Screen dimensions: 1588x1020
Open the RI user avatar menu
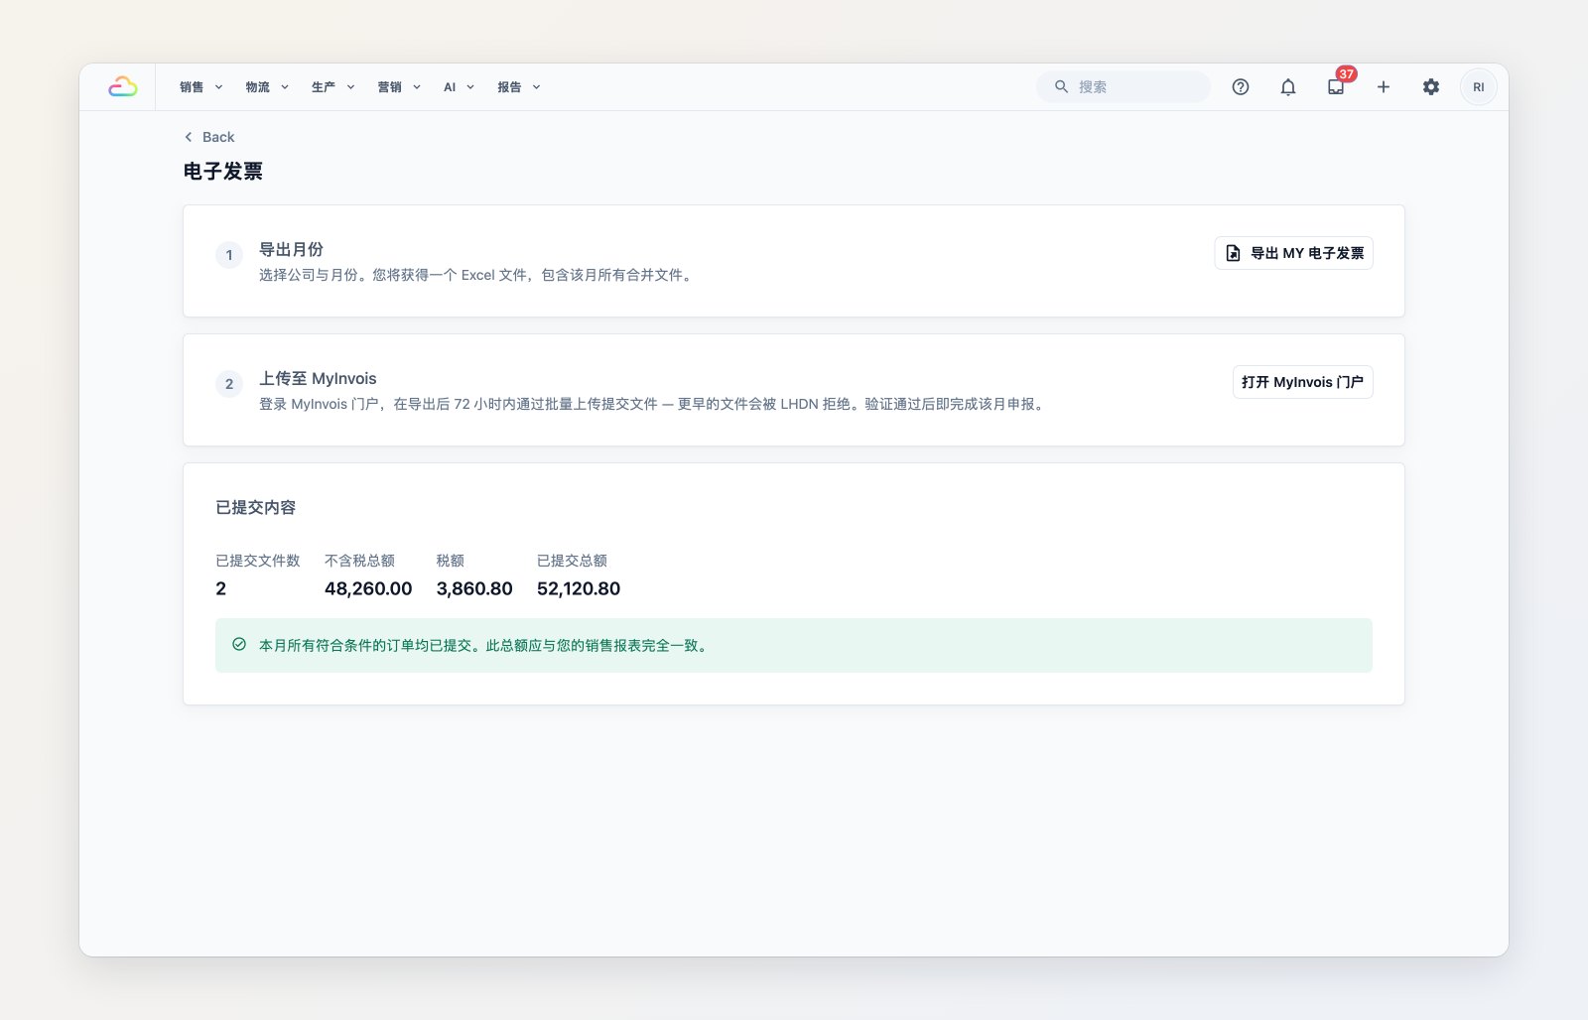[x=1479, y=87]
